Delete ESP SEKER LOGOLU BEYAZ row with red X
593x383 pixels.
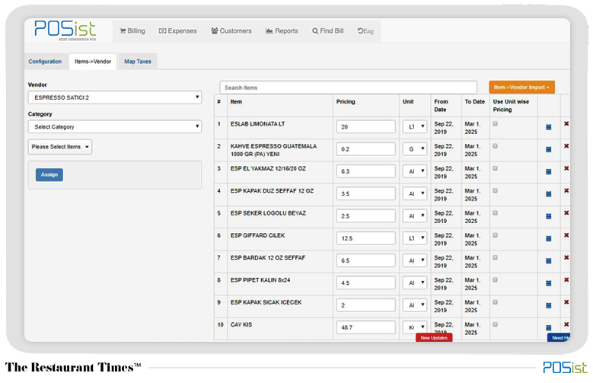(566, 213)
